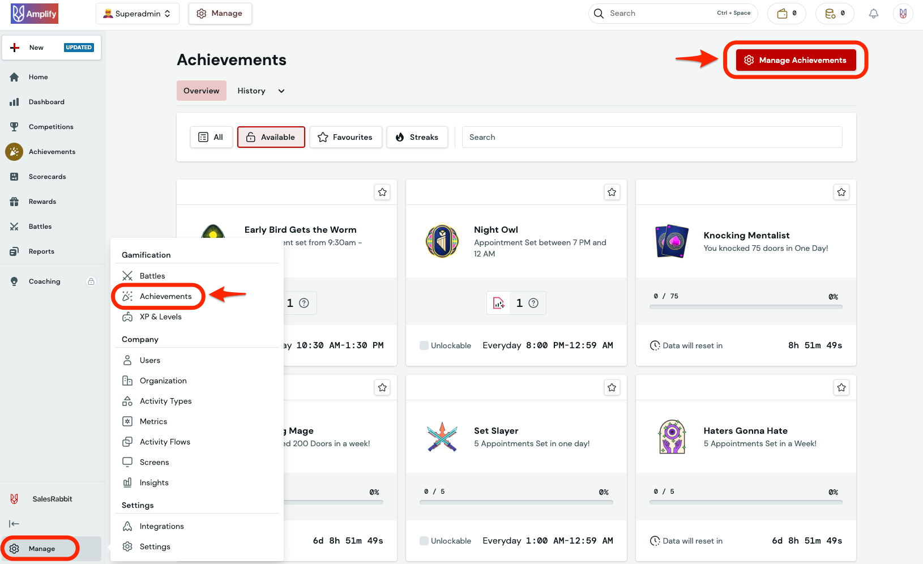This screenshot has height=564, width=923.
Task: Click the Rewards icon in the sidebar
Action: point(15,201)
